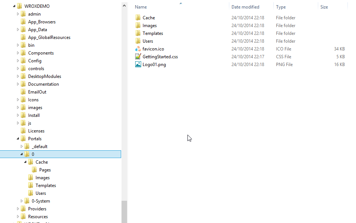The image size is (356, 223).
Task: Click the admin folder icon in tree
Action: pyautogui.click(x=23, y=14)
